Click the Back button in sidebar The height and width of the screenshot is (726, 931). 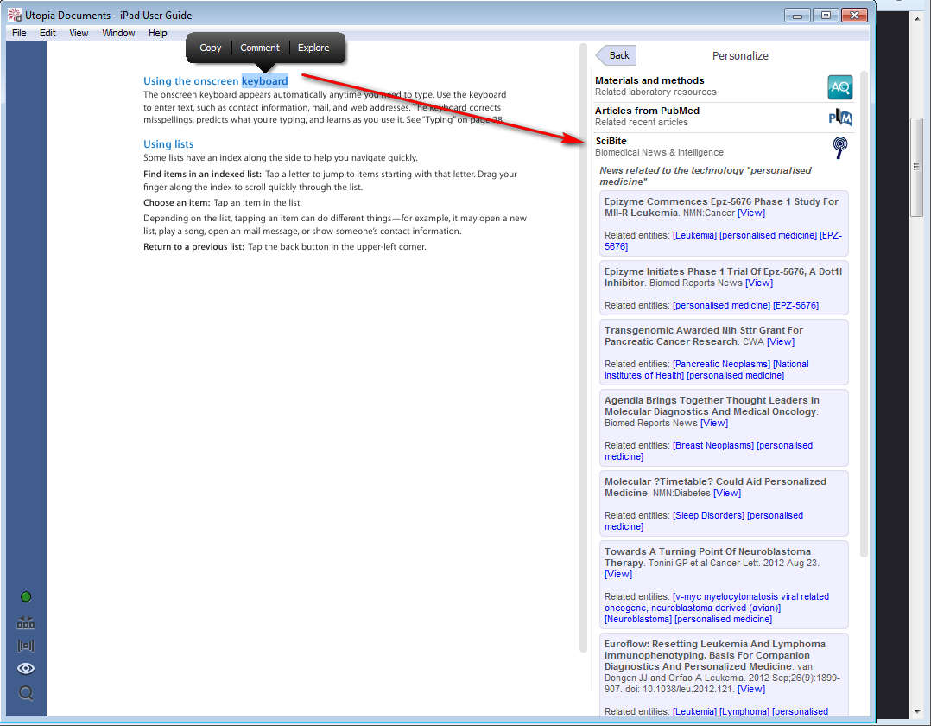coord(617,55)
